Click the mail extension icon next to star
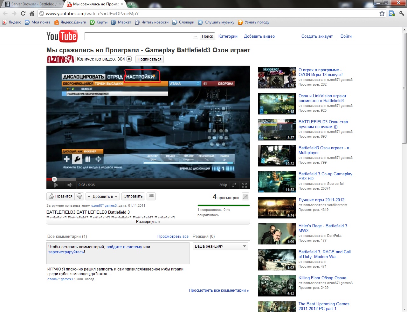This screenshot has width=407, height=312. [392, 13]
